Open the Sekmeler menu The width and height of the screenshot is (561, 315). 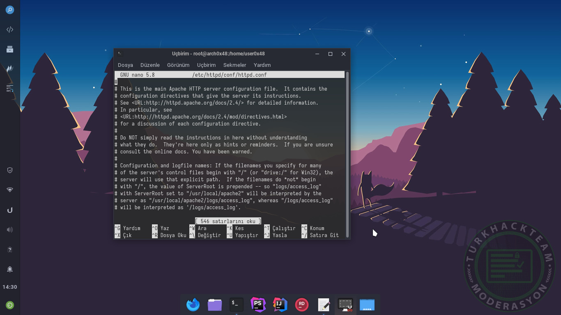click(x=235, y=65)
